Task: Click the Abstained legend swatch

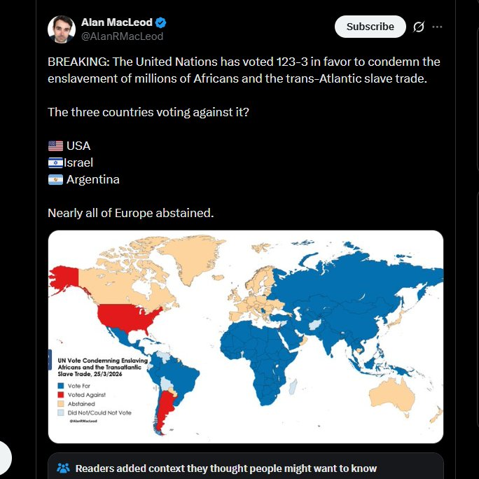Action: [x=61, y=404]
